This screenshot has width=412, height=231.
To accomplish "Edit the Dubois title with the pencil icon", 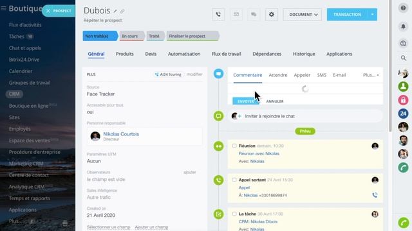I will 115,12.
